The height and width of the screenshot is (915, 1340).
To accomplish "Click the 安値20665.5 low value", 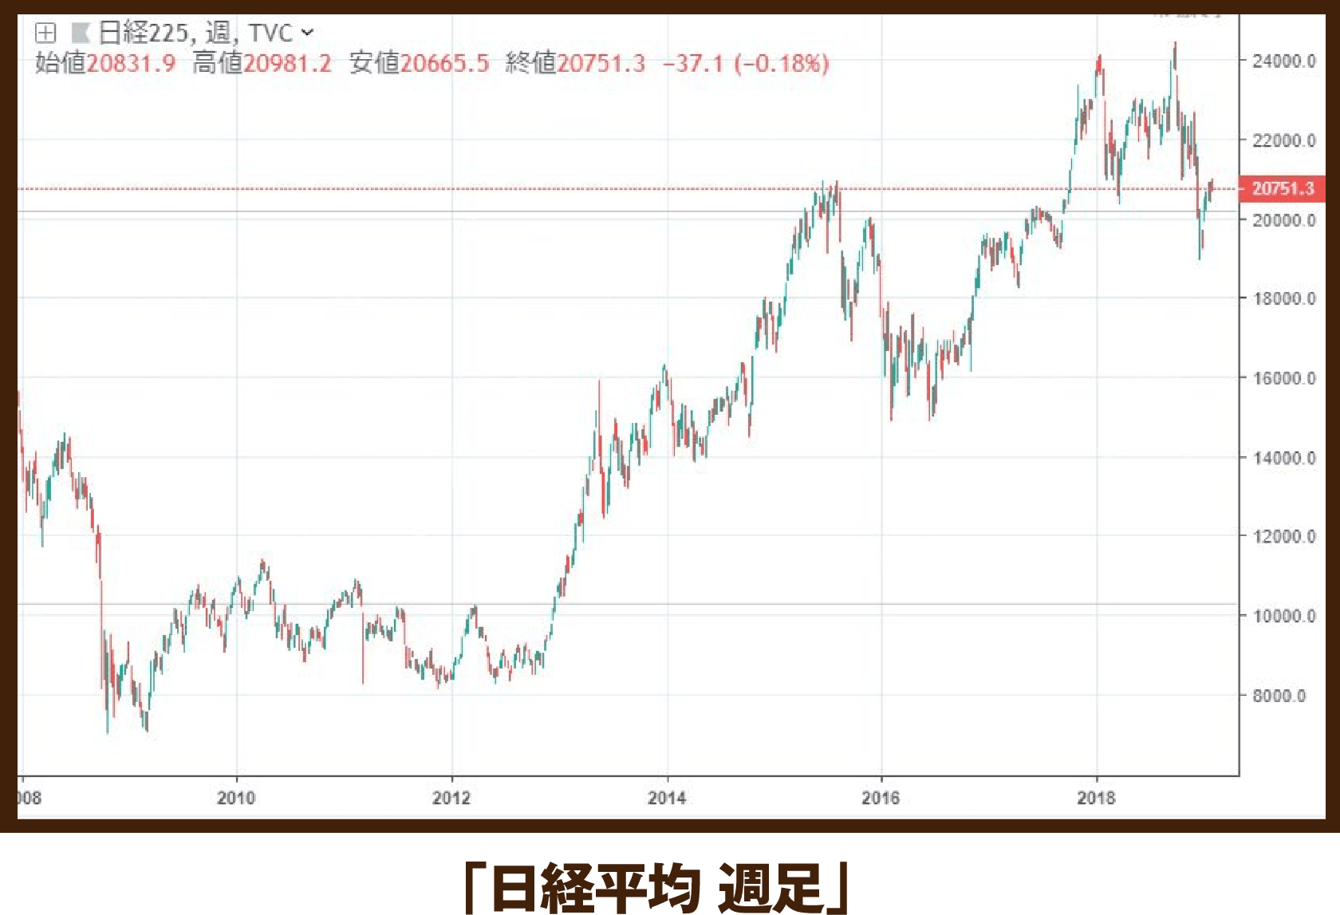I will (420, 63).
